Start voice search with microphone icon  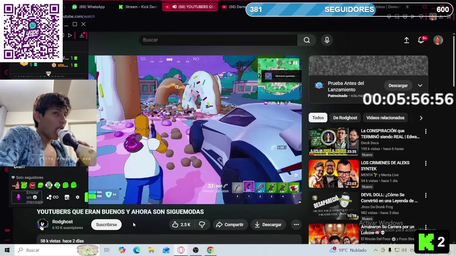327,40
